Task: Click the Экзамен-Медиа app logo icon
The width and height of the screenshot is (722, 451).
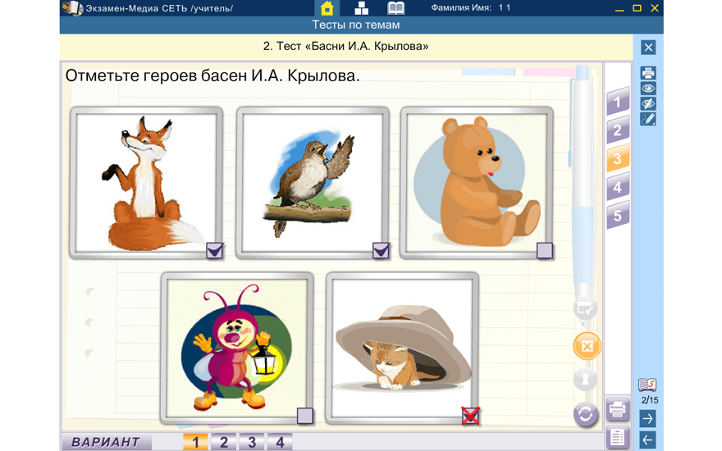Action: (72, 8)
